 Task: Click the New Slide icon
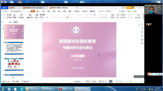30,15
